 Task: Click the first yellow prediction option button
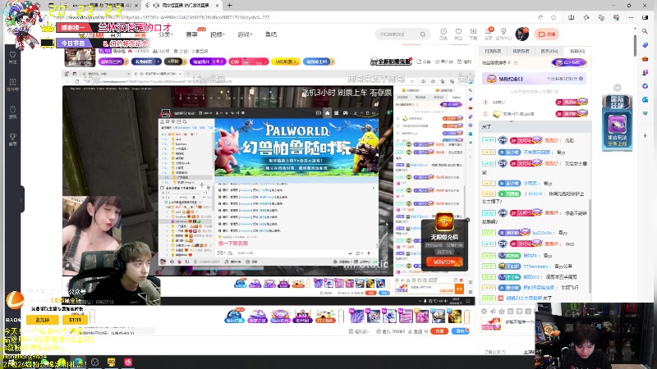[x=43, y=320]
